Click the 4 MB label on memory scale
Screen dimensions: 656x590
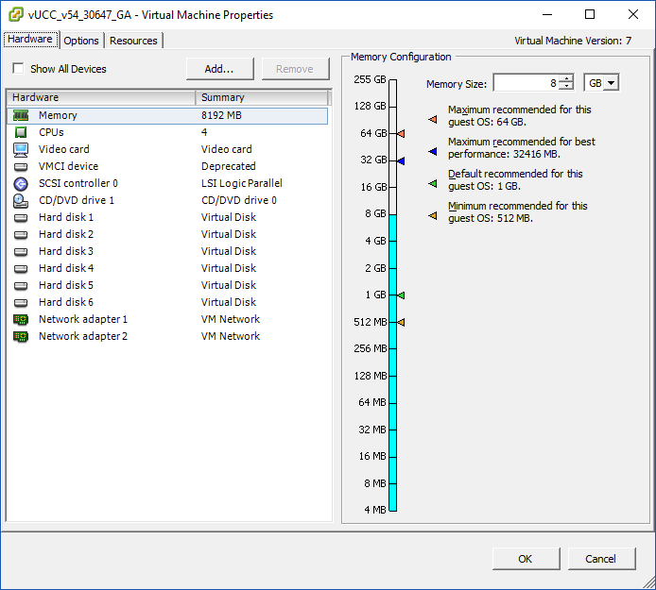pyautogui.click(x=375, y=510)
